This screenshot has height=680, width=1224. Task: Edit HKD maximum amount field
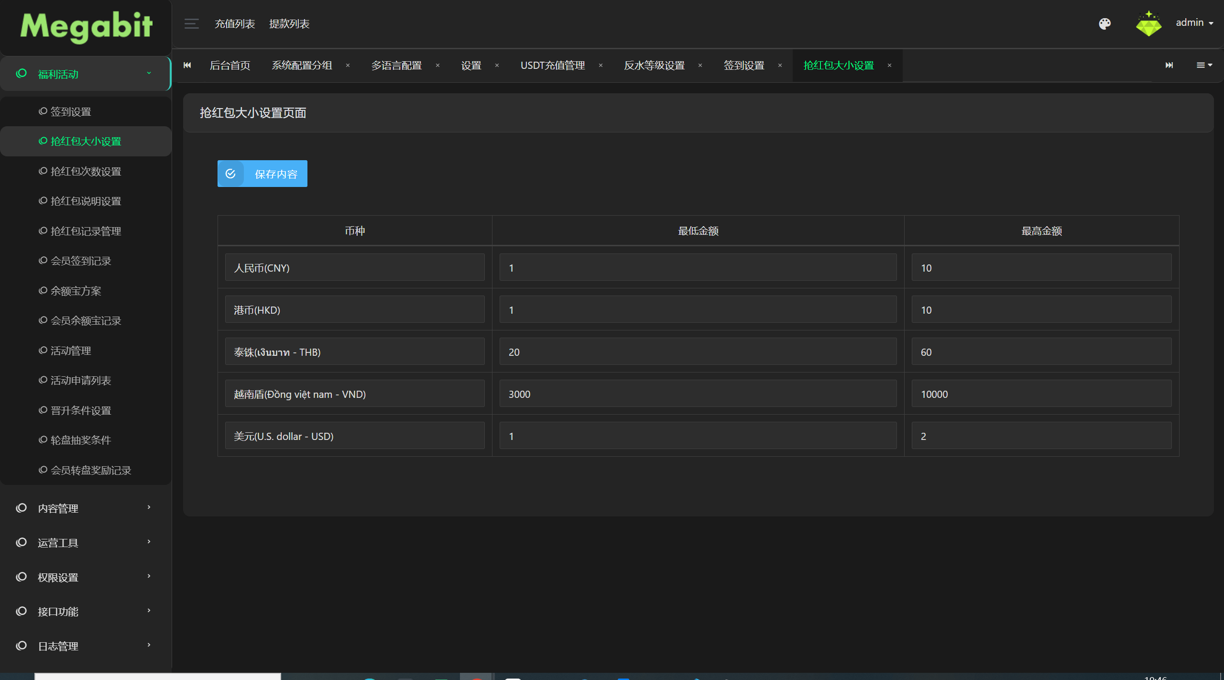point(1041,309)
